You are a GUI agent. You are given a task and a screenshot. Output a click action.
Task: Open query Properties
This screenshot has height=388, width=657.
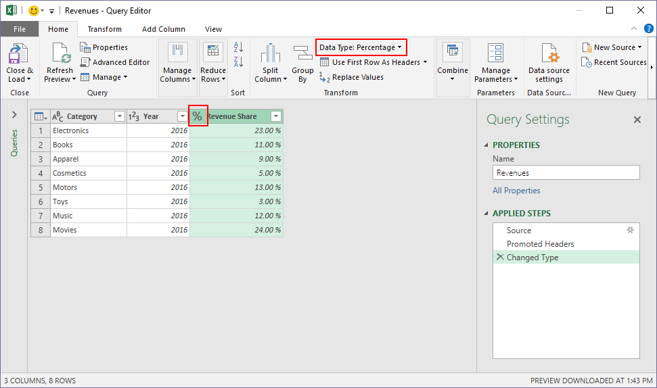coord(104,47)
